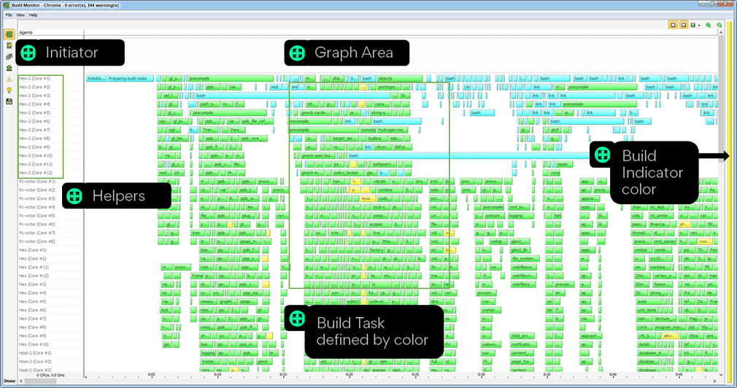This screenshot has height=388, width=737.
Task: Open the dropdown arrow beside refresh icon
Action: [699, 26]
